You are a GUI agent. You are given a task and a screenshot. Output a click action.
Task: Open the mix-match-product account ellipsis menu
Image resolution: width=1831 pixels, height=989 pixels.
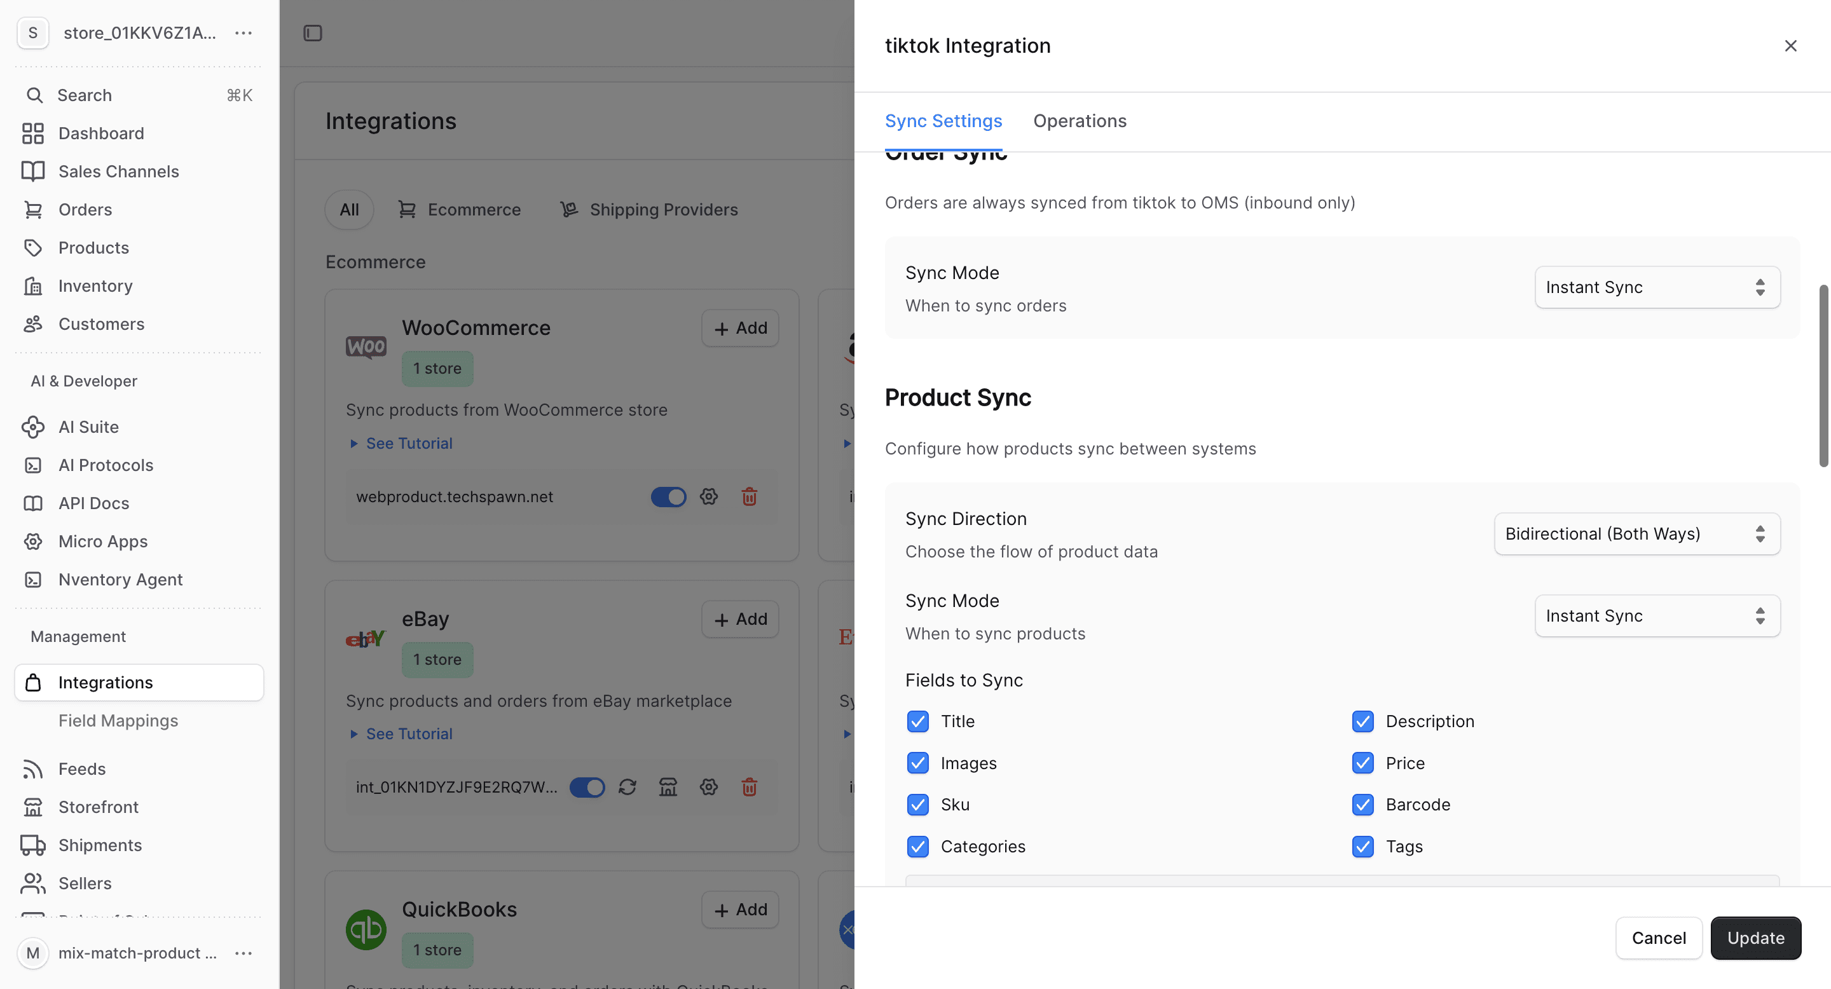pos(243,953)
